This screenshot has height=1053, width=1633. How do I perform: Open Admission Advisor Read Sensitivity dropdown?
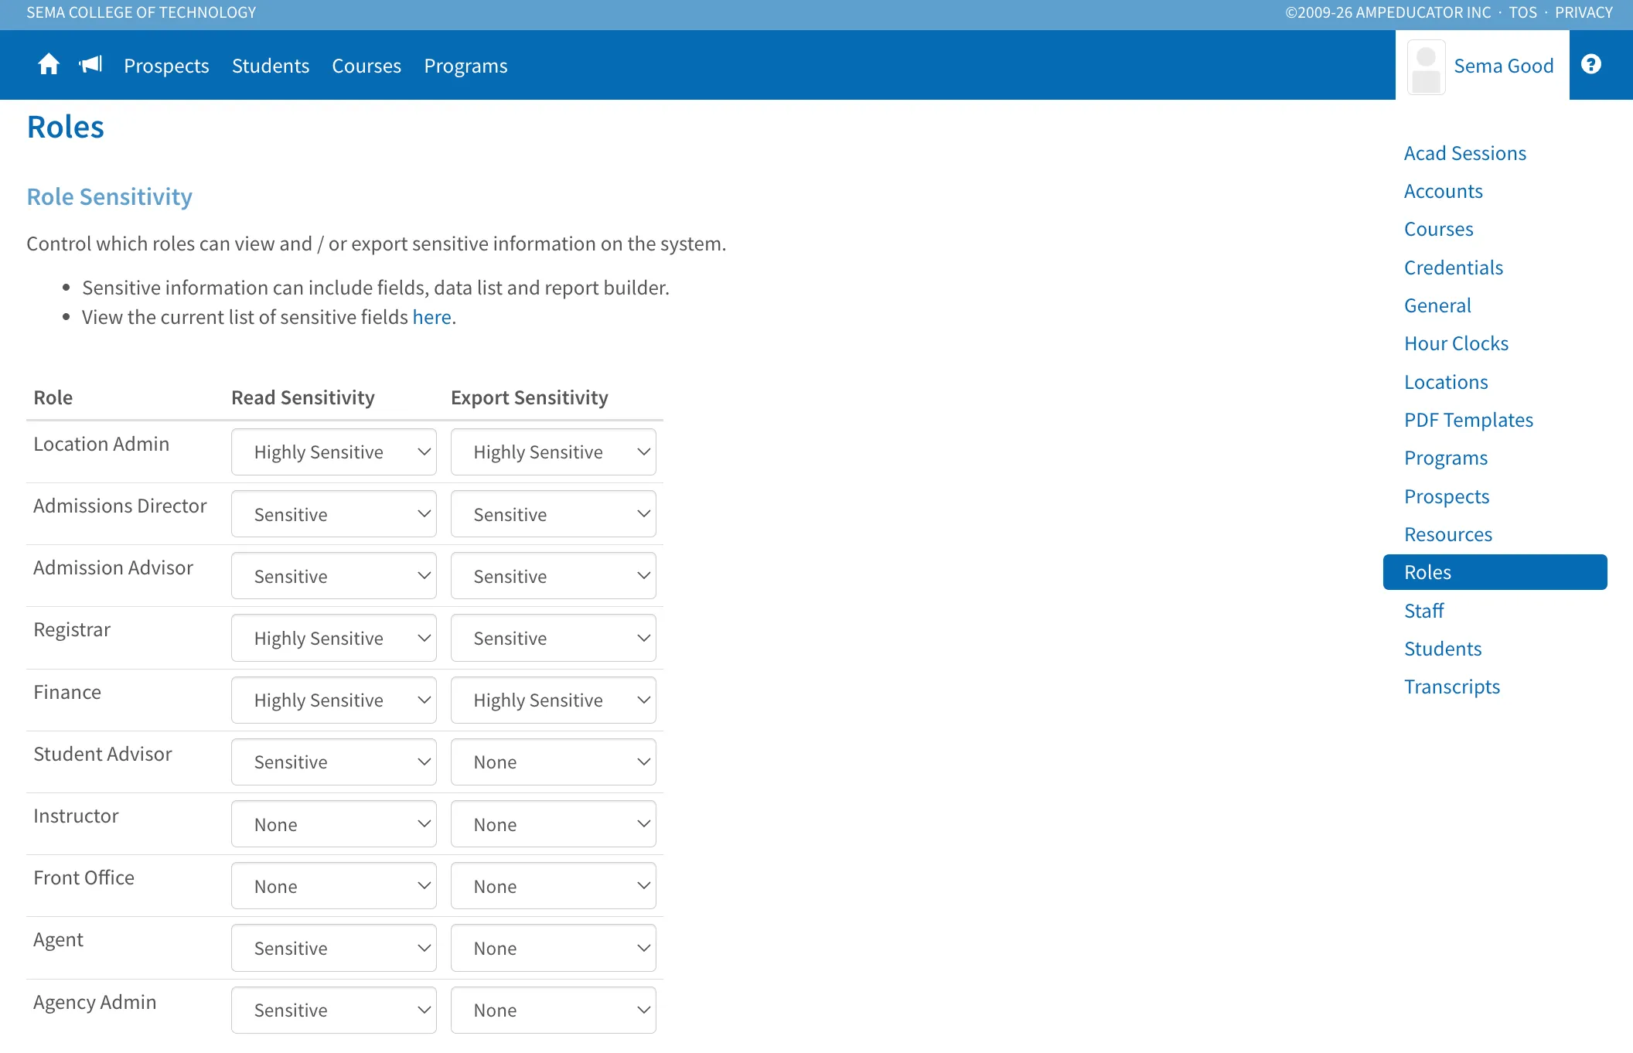[333, 576]
